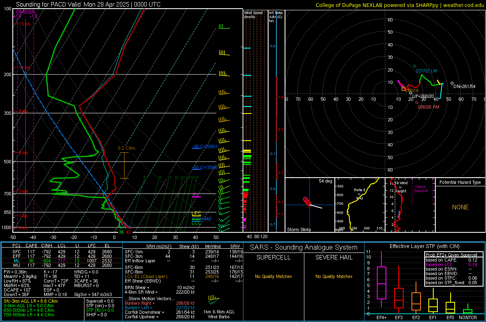The image size is (486, 322).
Task: Click the DN=261/54 hodograph label
Action: pyautogui.click(x=464, y=86)
